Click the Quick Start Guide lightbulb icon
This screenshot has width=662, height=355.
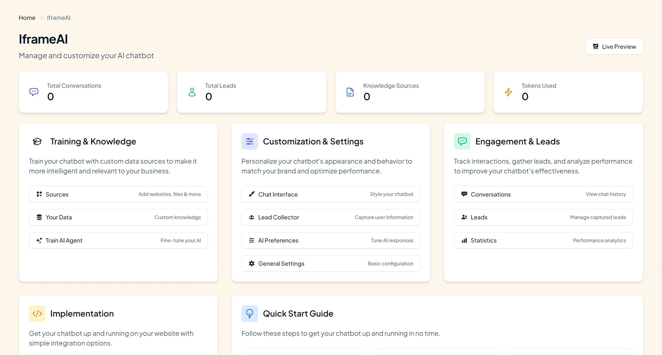[249, 313]
